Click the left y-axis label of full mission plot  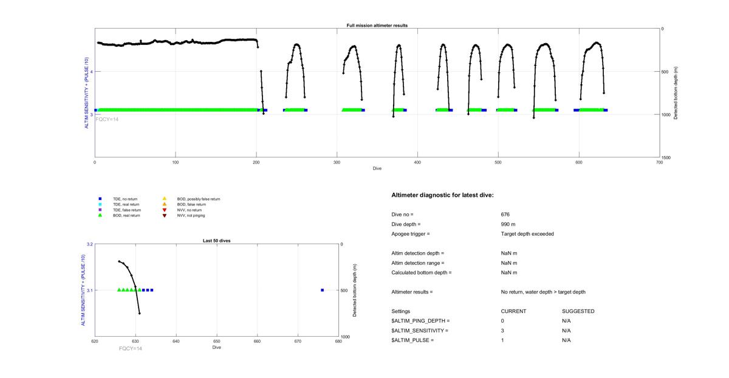(87, 93)
